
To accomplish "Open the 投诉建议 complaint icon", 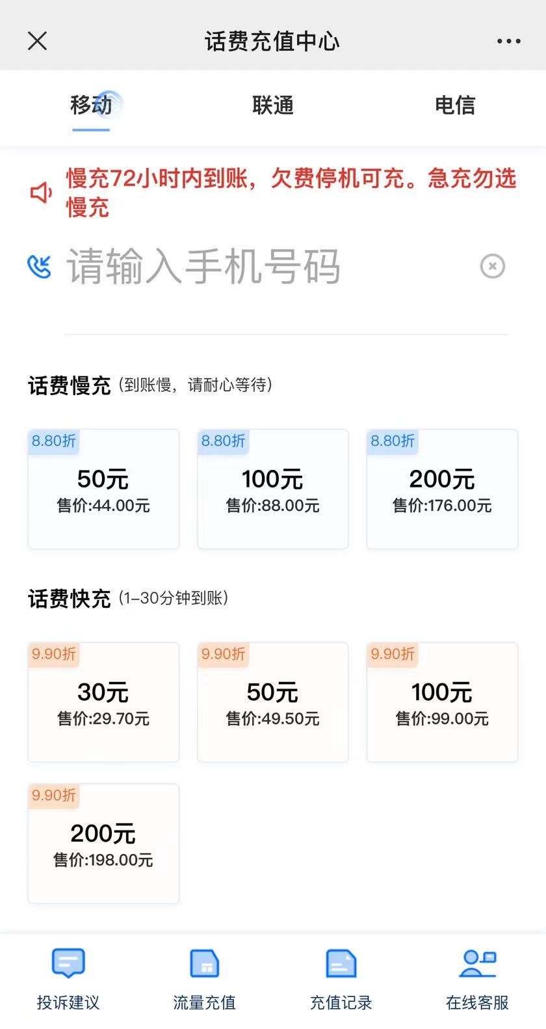I will tap(68, 964).
